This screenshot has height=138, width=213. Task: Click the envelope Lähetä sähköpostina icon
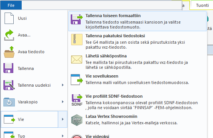(x=76, y=59)
